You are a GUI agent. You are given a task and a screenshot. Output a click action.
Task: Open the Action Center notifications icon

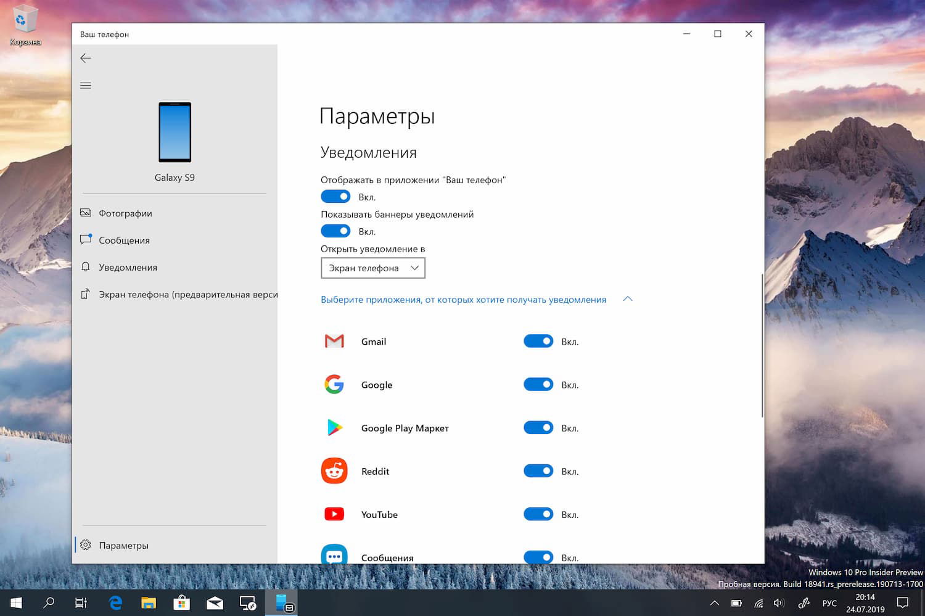[x=903, y=603]
